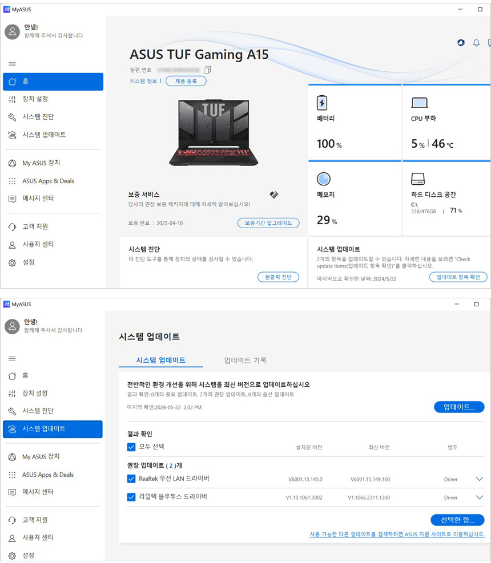Open ASUS Apps & Deals in top window
Screen dimensions: 491x563
(53, 181)
